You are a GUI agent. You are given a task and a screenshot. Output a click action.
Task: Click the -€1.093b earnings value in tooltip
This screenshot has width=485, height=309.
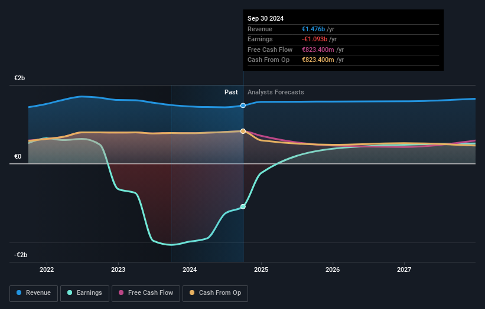coord(314,39)
